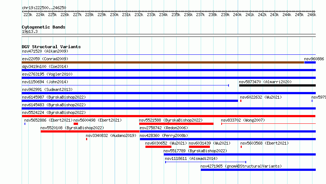Click the blue nsv960886 bar segment
This screenshot has width=326, height=184.
310,62
